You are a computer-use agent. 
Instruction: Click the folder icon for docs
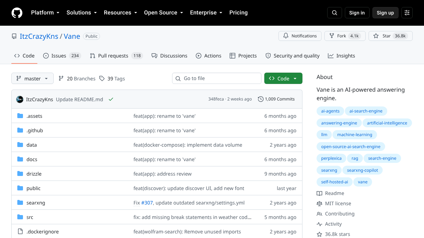20,159
